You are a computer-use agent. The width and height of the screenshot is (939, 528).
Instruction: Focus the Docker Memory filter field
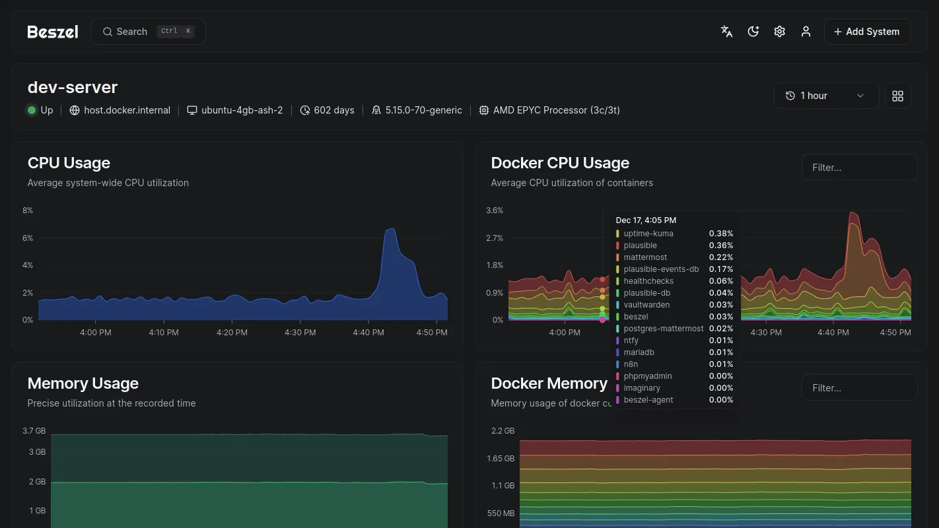point(859,388)
